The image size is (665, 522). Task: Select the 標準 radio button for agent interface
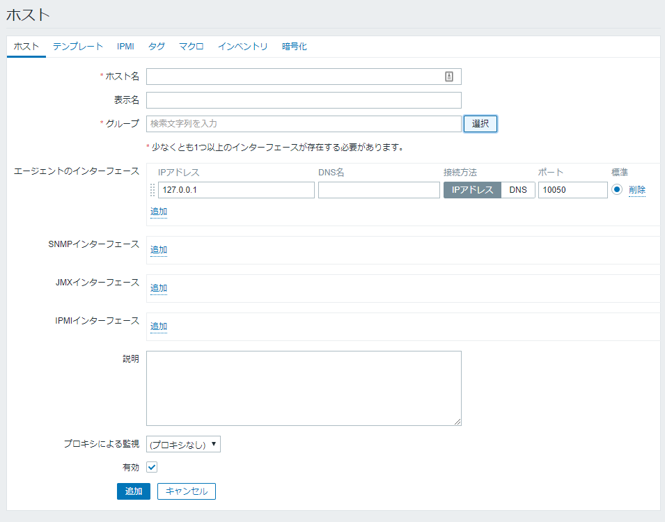pyautogui.click(x=616, y=190)
